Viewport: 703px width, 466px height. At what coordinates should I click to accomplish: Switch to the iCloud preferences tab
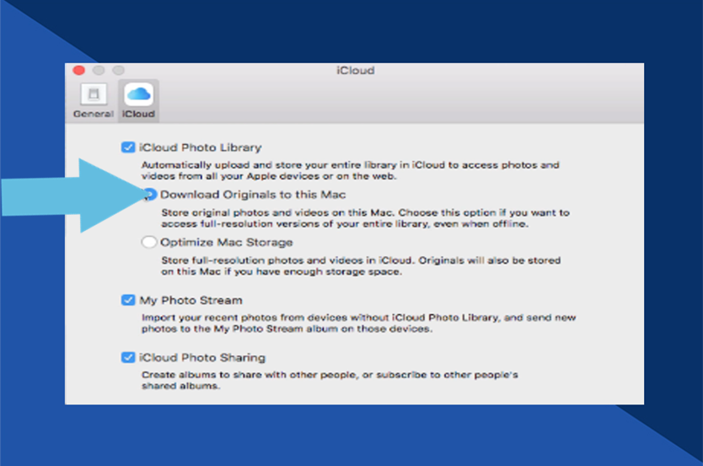(138, 101)
